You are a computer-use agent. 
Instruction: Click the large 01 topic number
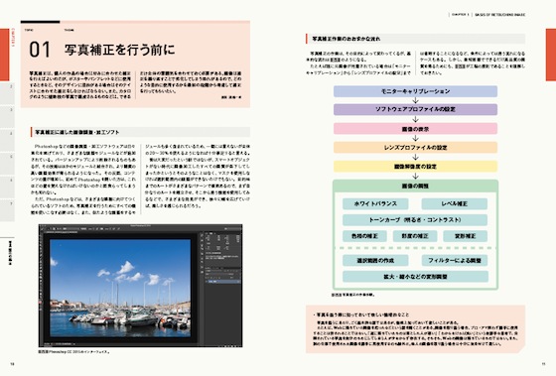40,50
